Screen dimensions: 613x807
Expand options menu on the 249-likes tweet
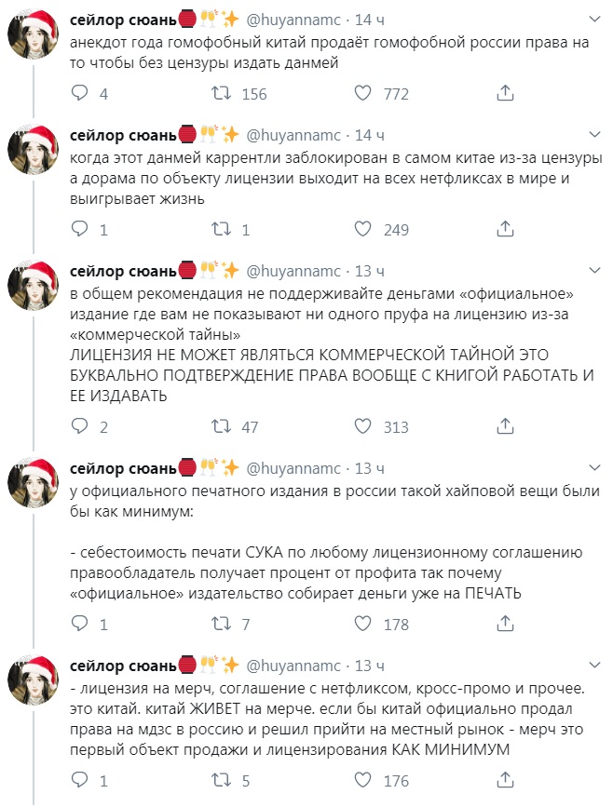click(593, 133)
